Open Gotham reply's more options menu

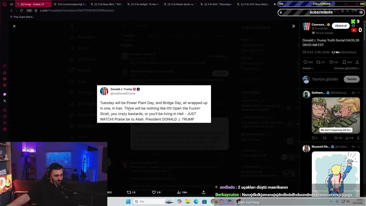(x=358, y=93)
